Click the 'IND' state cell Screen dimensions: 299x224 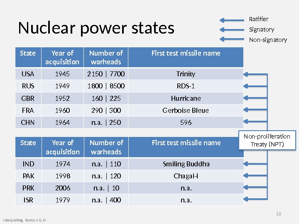tap(28, 164)
